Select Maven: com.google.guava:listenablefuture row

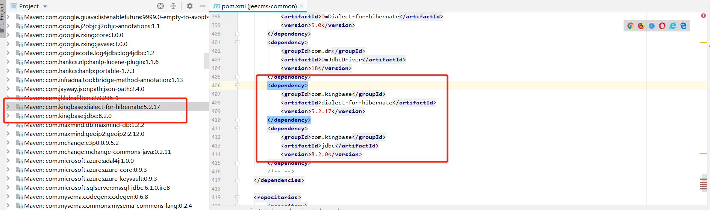pos(116,17)
